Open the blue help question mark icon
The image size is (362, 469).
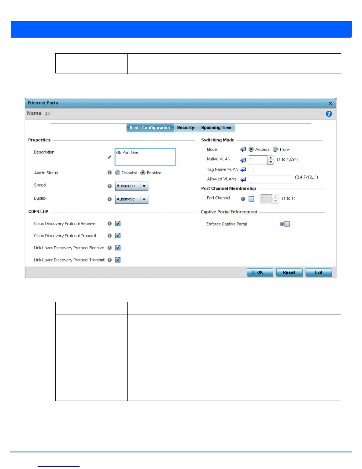[329, 114]
